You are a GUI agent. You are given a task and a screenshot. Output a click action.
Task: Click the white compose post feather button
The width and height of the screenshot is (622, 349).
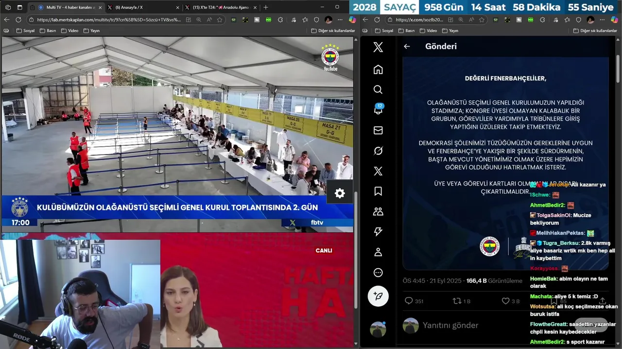tap(378, 296)
